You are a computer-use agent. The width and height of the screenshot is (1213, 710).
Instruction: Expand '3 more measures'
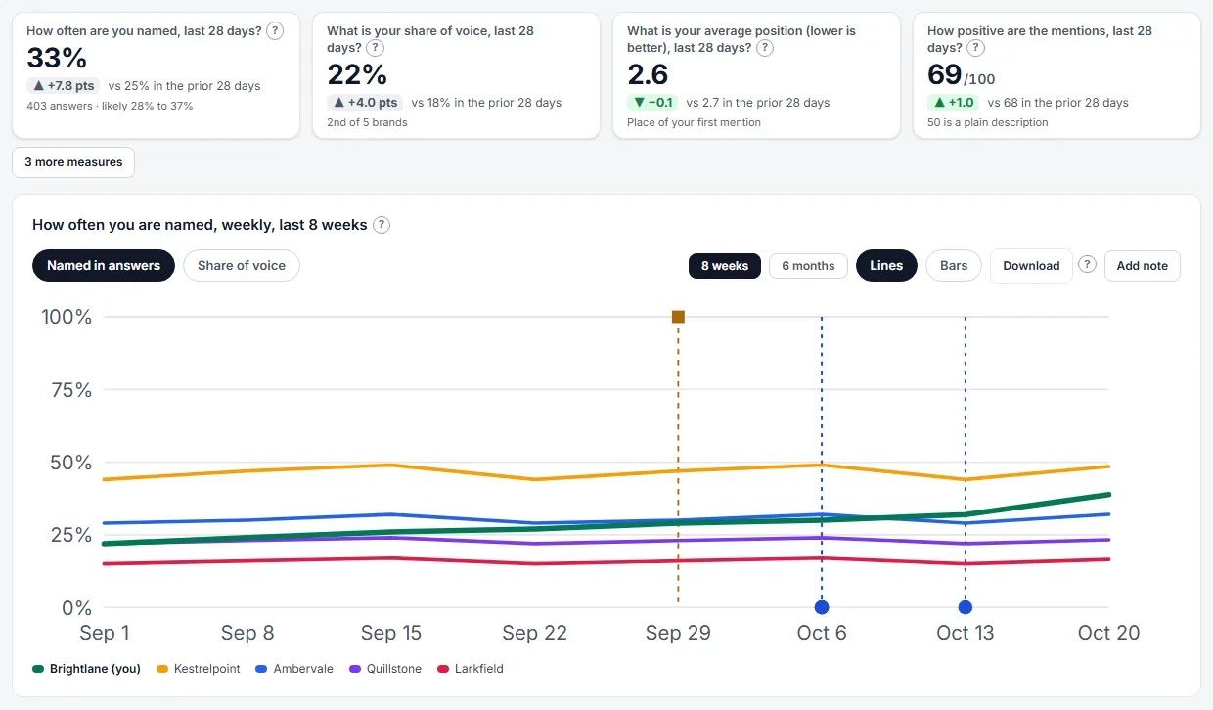tap(73, 162)
